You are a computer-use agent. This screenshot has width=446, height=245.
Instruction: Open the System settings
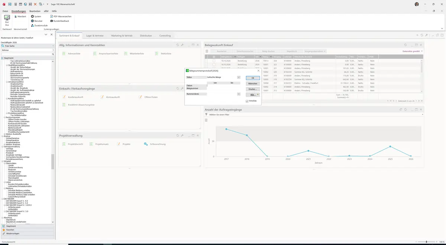click(36, 16)
